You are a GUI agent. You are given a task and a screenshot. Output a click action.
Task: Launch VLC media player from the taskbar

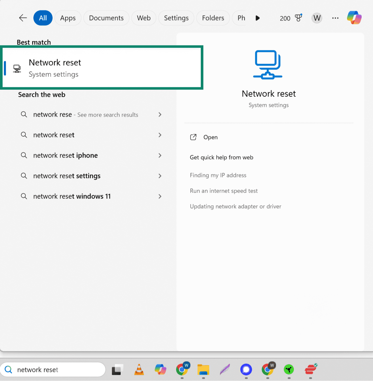[x=139, y=370]
